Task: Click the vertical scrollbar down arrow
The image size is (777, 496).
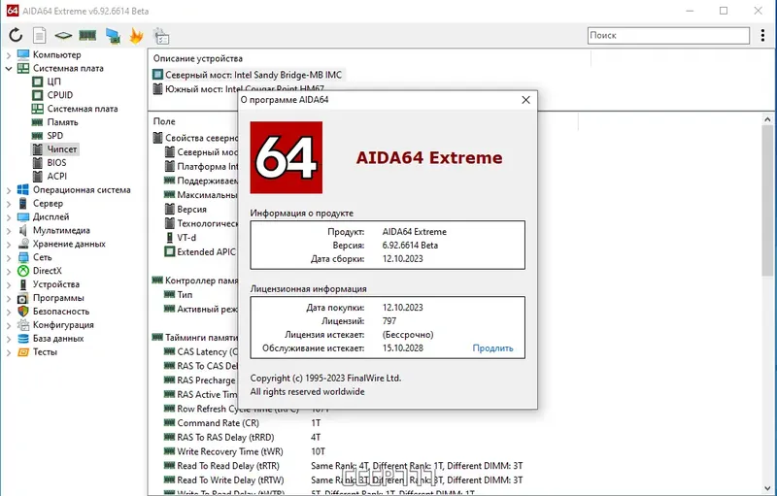Action: (767, 489)
